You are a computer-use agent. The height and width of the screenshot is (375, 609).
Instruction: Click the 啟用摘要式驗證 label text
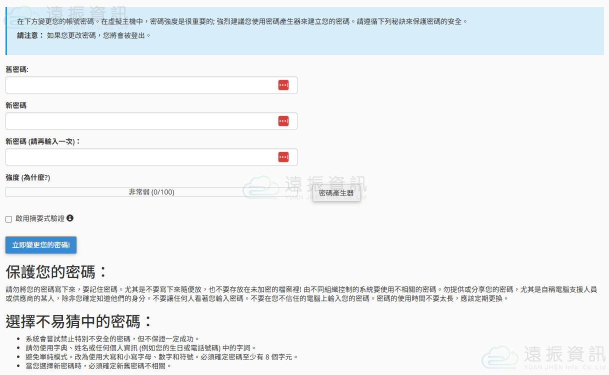[x=40, y=218]
